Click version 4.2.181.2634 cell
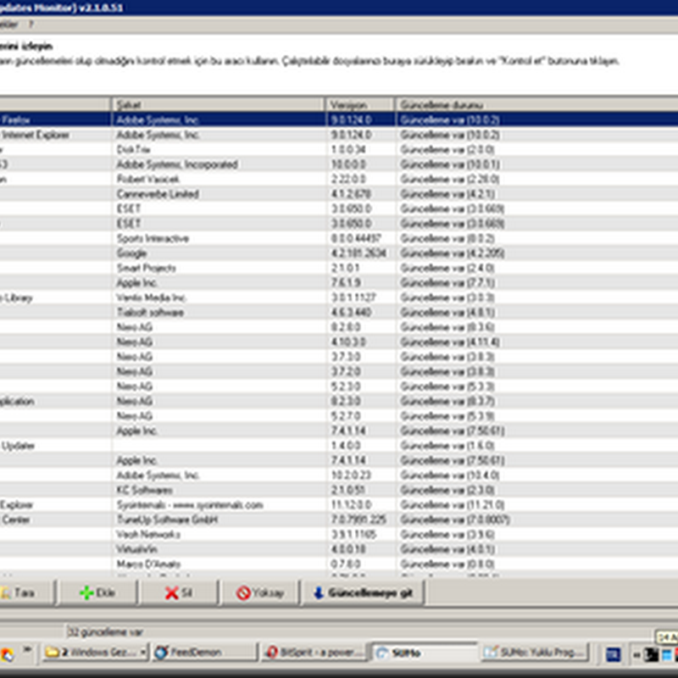678x678 pixels. pos(360,253)
